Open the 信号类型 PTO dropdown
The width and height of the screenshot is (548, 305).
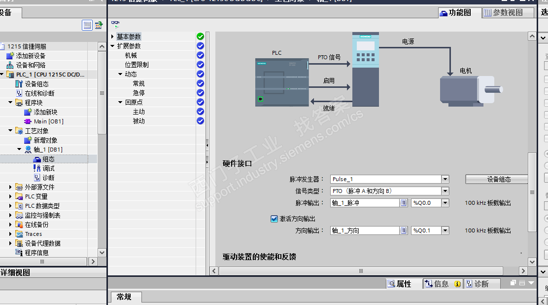coord(445,191)
